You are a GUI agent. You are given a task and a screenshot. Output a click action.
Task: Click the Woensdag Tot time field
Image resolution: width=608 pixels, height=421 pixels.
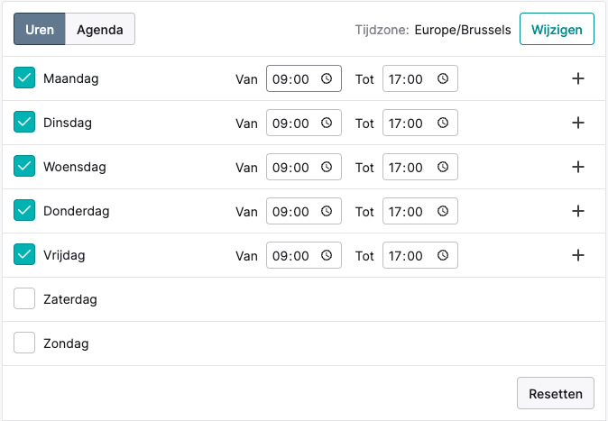click(420, 167)
